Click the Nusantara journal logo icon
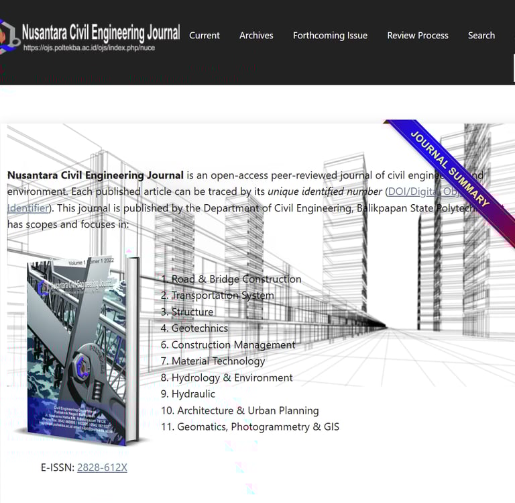 tap(9, 36)
